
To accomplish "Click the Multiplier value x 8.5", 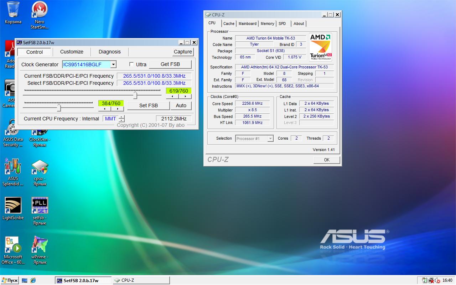I will pyautogui.click(x=252, y=110).
